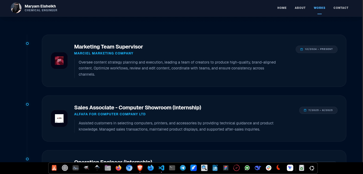The width and height of the screenshot is (363, 174).
Task: Navigate to the Contact section
Action: click(341, 8)
